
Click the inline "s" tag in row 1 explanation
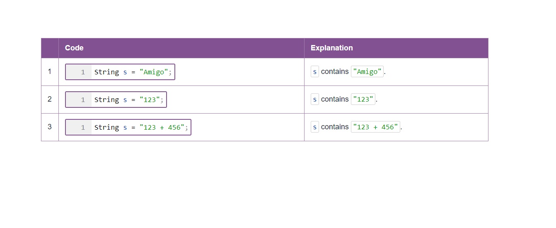pyautogui.click(x=315, y=71)
